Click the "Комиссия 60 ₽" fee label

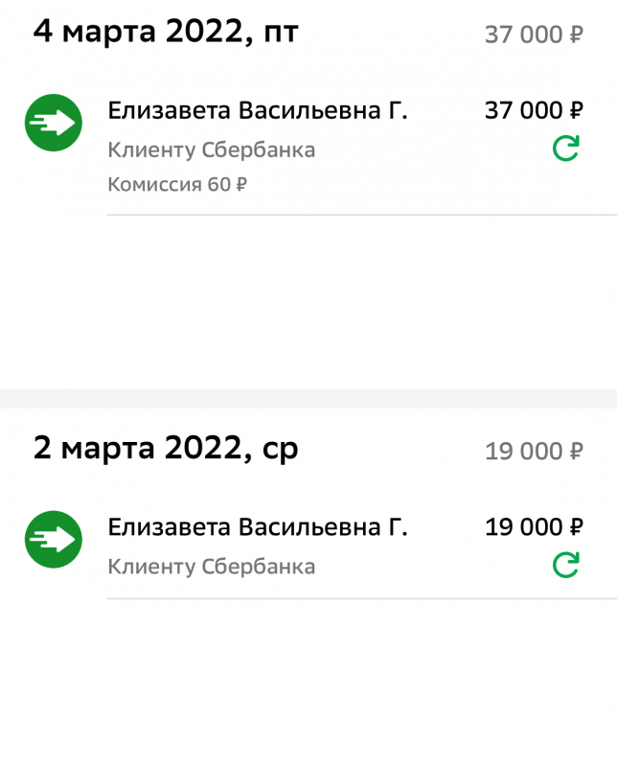pos(177,184)
